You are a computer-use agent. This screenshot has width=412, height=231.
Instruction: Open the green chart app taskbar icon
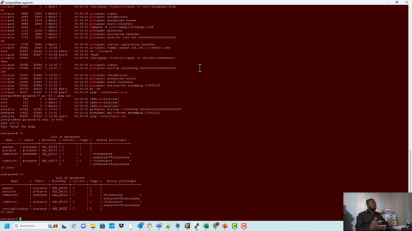[x=169, y=226]
